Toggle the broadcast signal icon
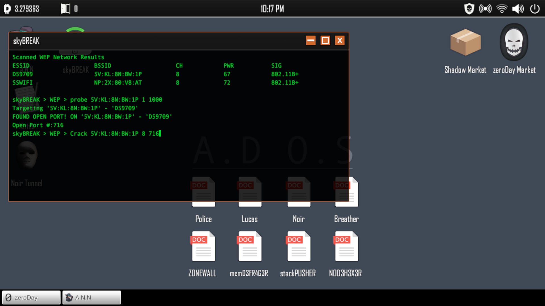 485,9
